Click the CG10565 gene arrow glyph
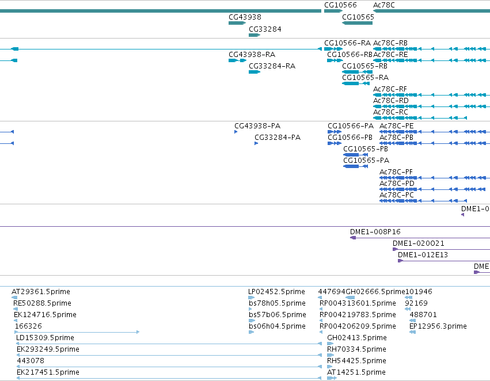Image resolution: width=490 pixels, height=381 pixels. coord(357,23)
